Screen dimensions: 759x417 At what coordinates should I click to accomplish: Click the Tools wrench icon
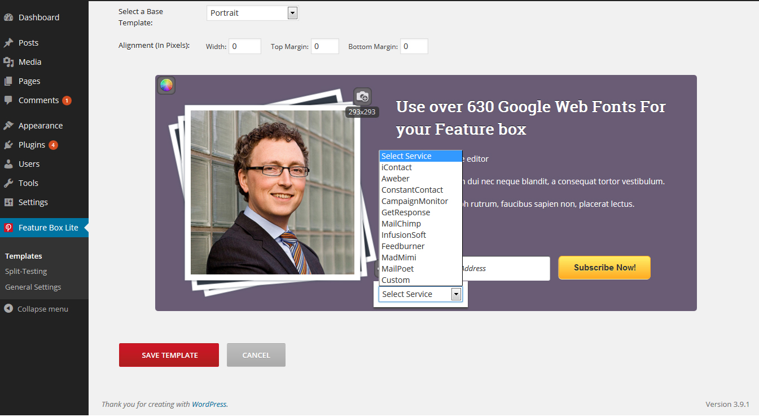(8, 183)
